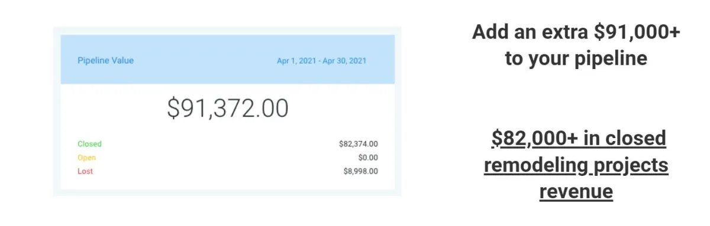710x226 pixels.
Task: Click the red Lost label
Action: [x=85, y=171]
